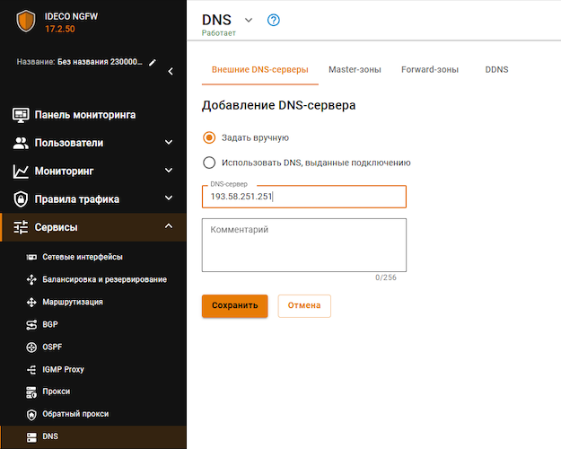Click the Сохранить button
The height and width of the screenshot is (449, 561).
pyautogui.click(x=234, y=305)
